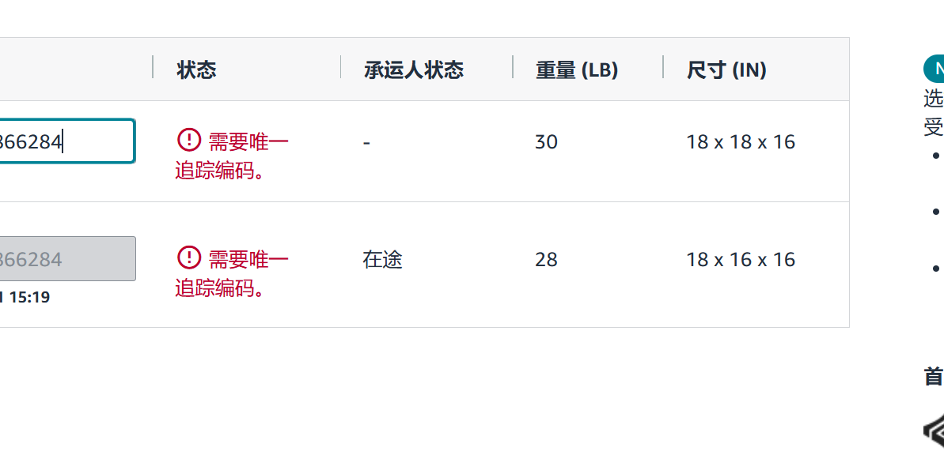944x466 pixels.
Task: Click the warning icon in the first row
Action: [188, 141]
